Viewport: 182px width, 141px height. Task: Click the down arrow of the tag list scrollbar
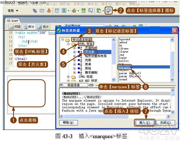click(172, 80)
